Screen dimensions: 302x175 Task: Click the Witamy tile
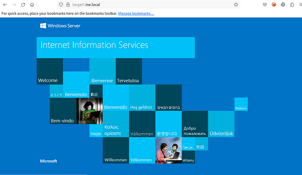tap(189, 157)
